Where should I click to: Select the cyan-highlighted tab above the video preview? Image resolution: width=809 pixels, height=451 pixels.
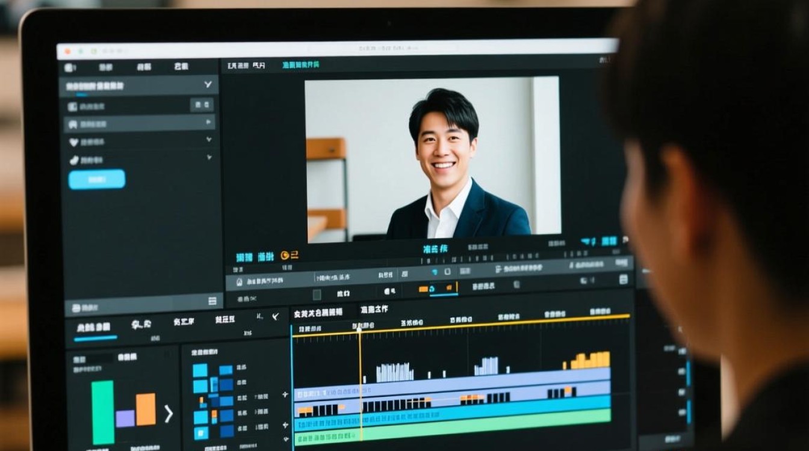click(x=300, y=65)
